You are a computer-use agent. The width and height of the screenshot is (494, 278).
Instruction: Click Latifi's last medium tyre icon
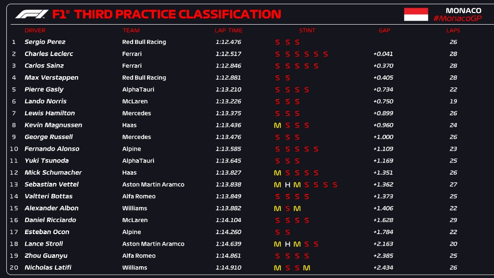306,268
